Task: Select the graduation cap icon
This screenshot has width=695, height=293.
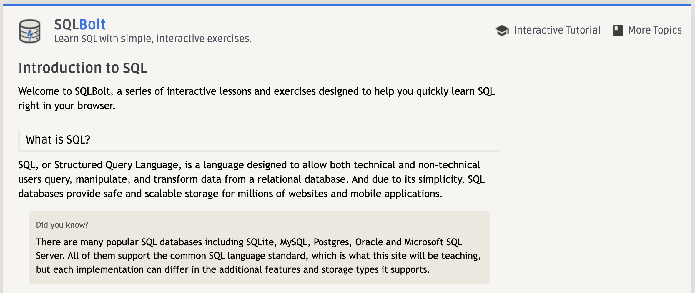Action: (x=502, y=29)
